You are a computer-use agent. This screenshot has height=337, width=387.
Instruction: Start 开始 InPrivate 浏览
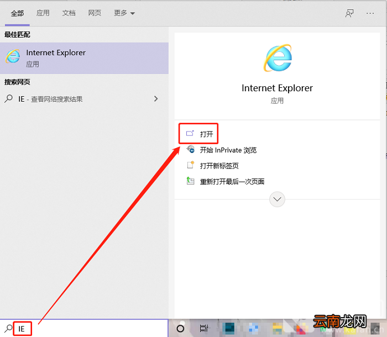pos(221,150)
